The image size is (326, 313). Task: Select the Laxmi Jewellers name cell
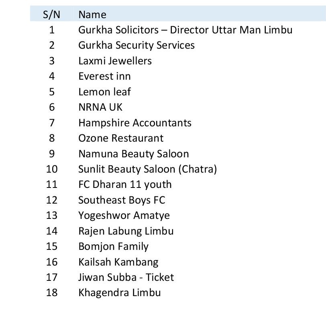click(115, 61)
